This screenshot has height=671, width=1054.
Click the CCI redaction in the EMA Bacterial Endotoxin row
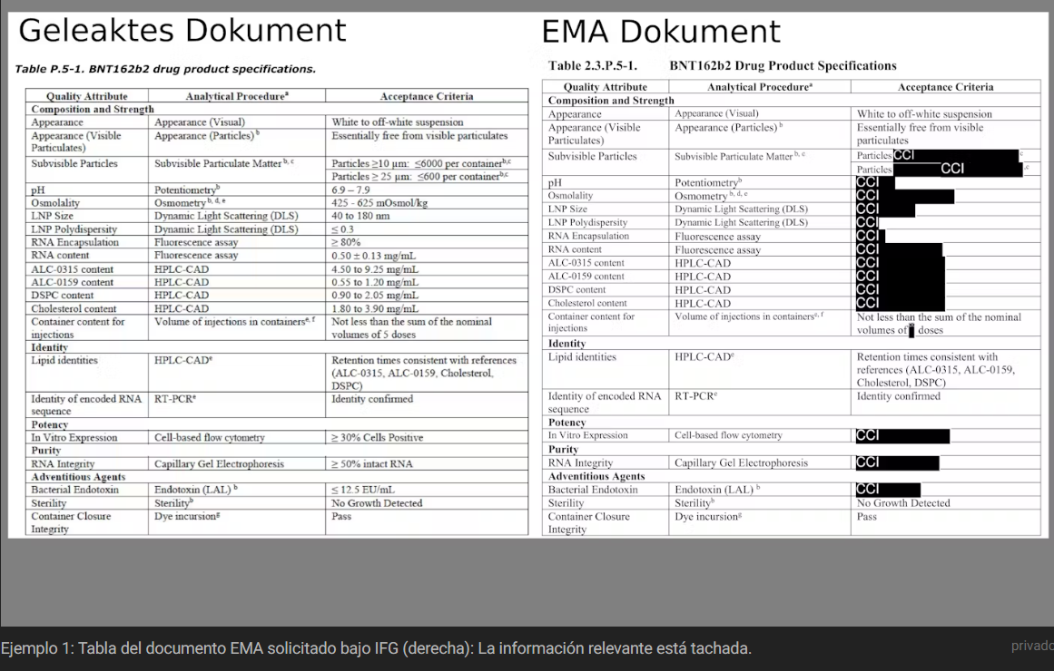pyautogui.click(x=888, y=490)
